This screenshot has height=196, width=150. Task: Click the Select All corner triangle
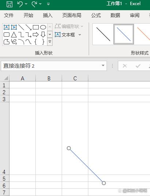coord(6,78)
